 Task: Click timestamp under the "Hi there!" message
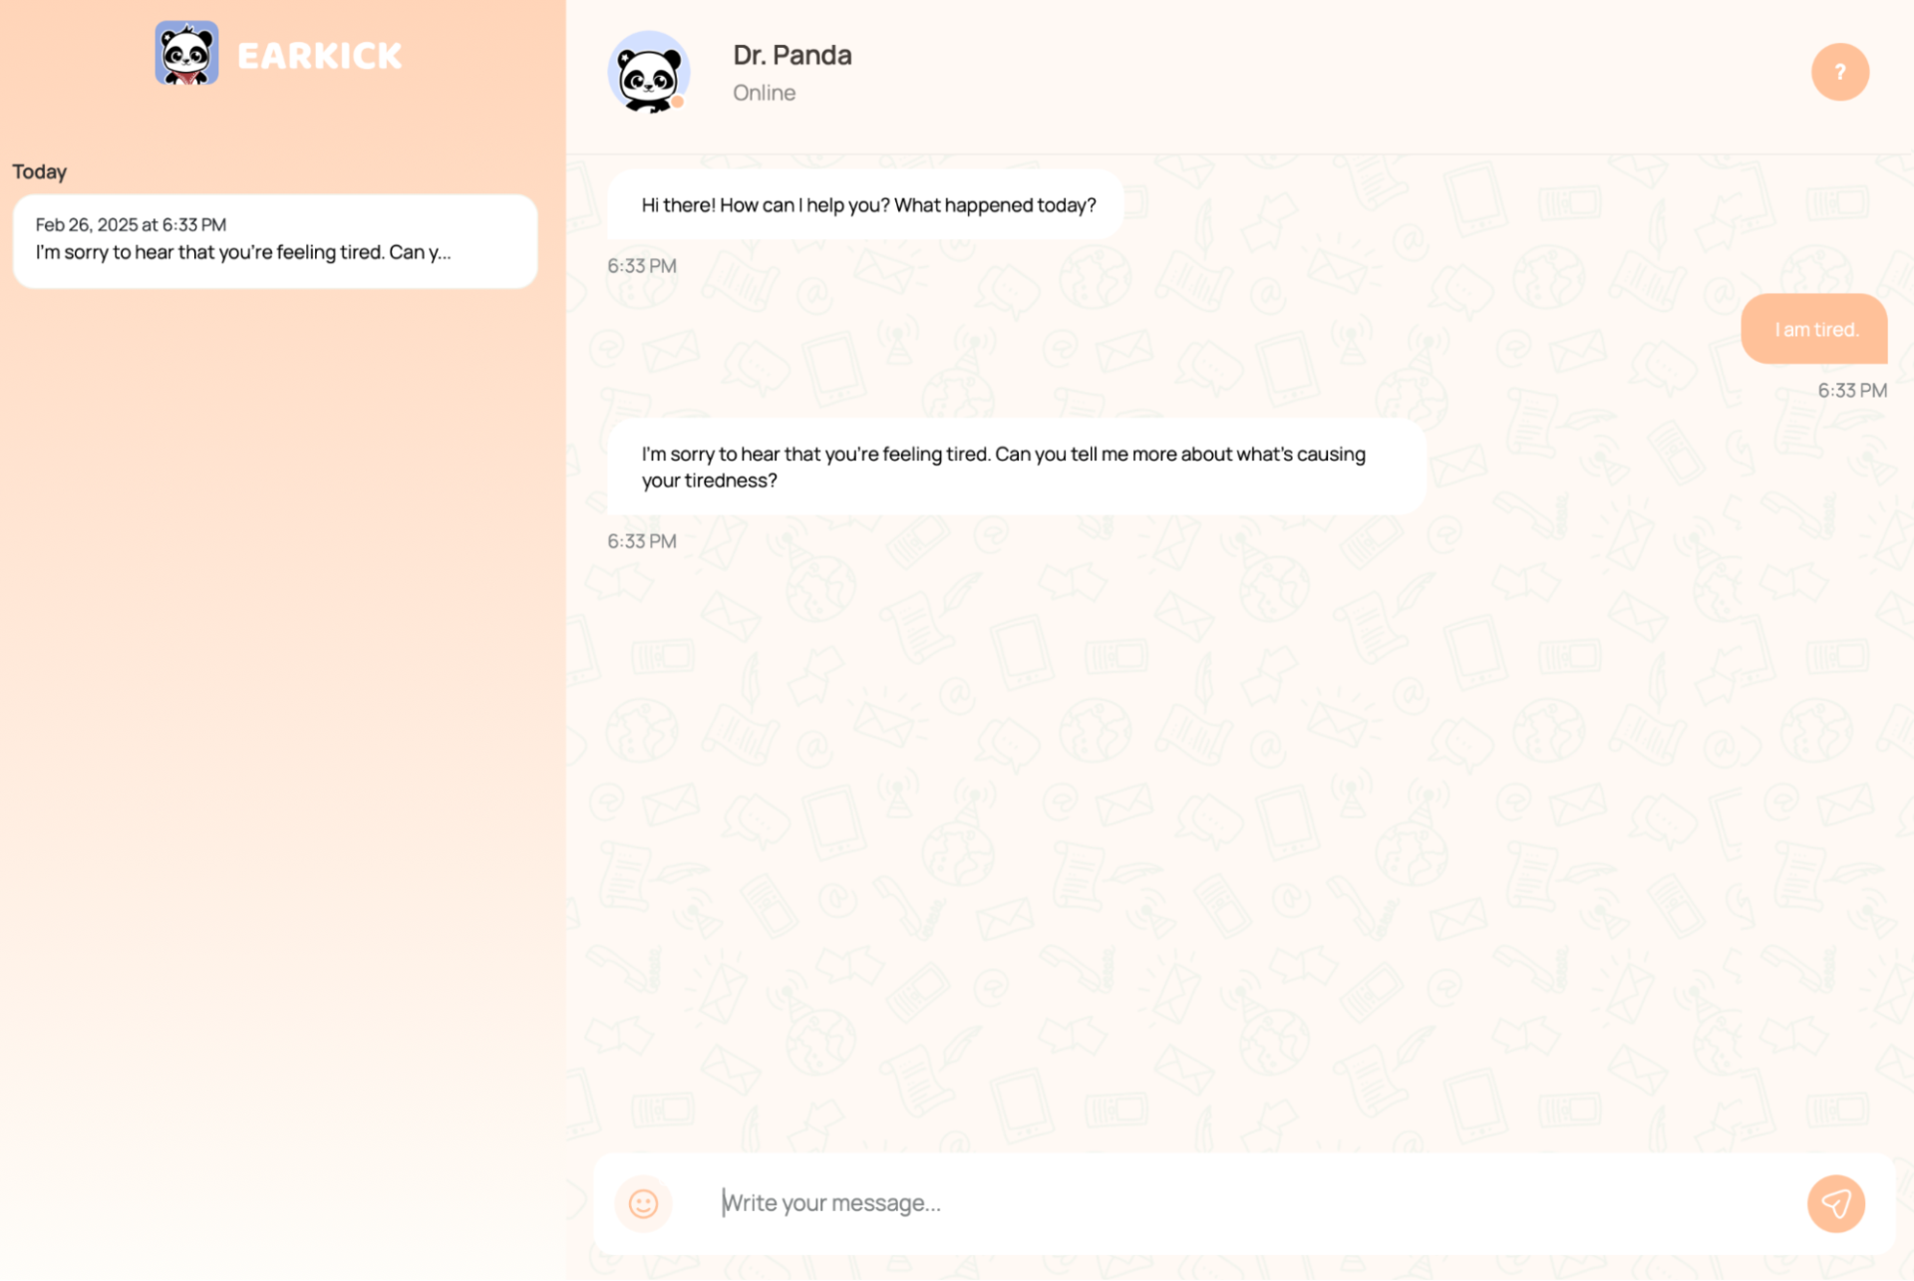(642, 266)
